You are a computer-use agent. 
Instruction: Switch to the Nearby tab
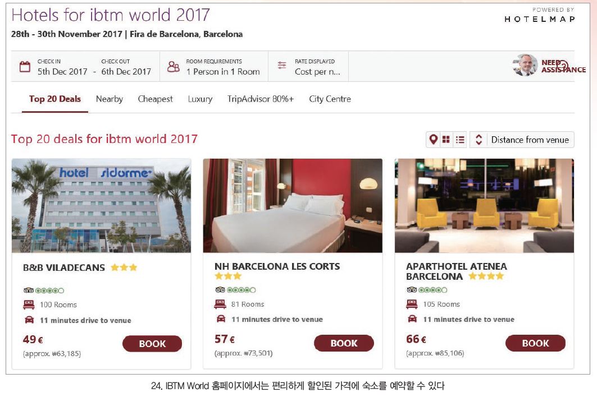(110, 99)
